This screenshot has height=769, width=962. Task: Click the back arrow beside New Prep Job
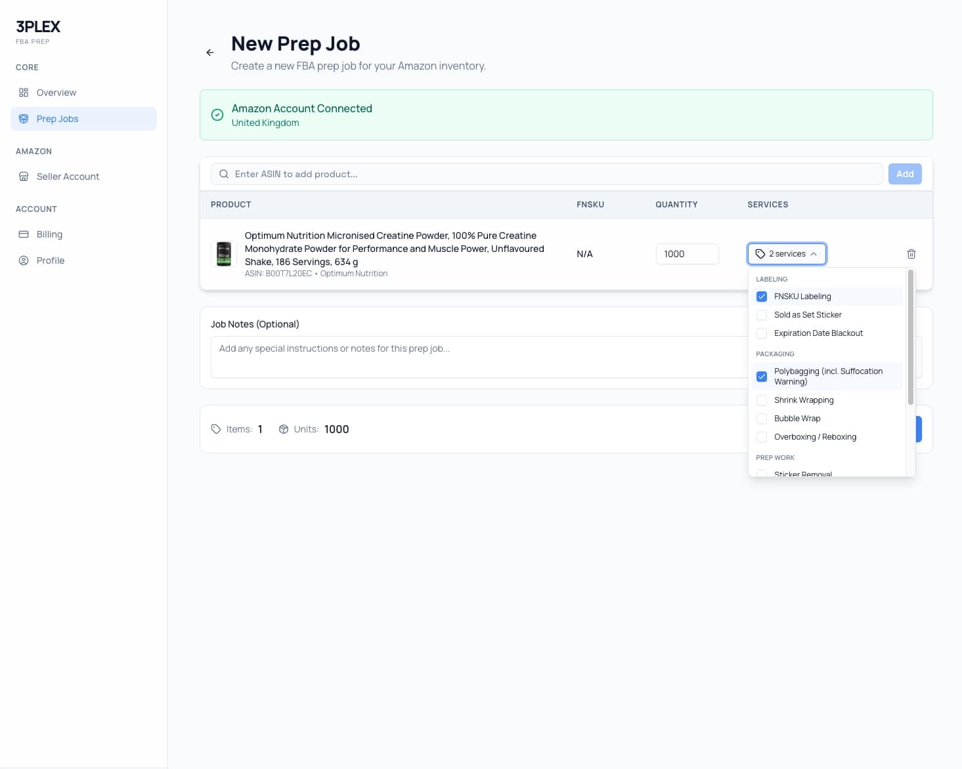(x=209, y=52)
